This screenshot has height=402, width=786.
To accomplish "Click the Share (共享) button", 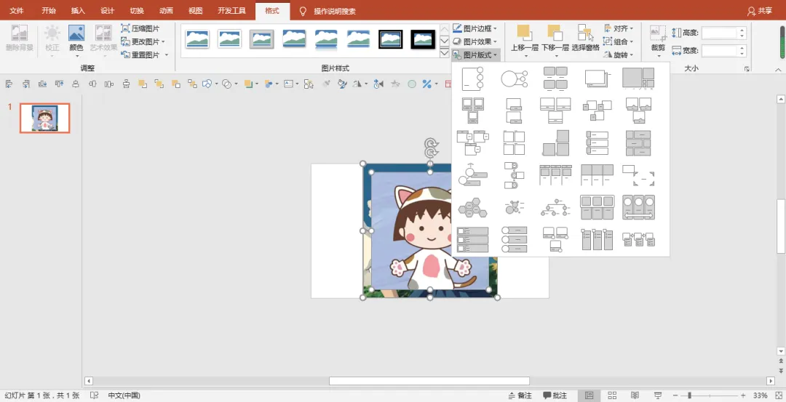I will click(x=760, y=11).
